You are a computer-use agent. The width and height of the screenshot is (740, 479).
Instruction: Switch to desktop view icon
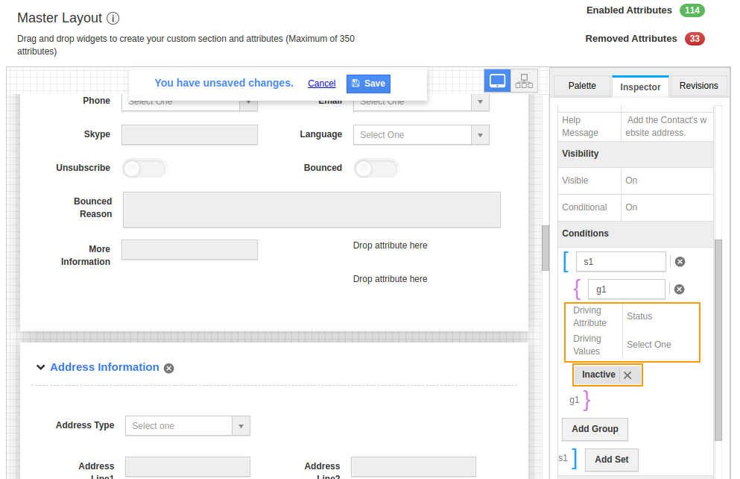pyautogui.click(x=497, y=81)
